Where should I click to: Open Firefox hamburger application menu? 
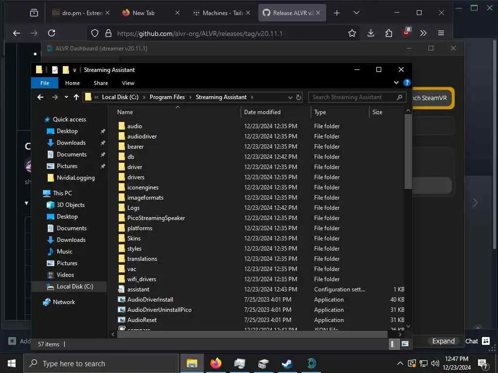coord(441,33)
